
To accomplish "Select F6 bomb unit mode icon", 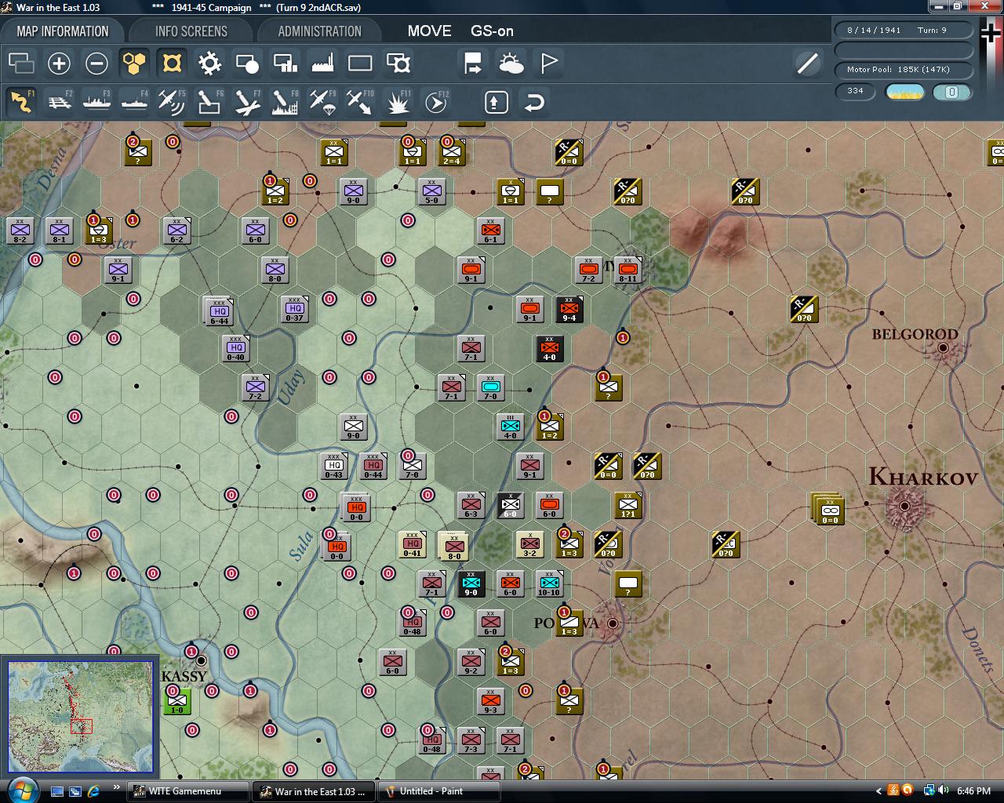I will point(209,102).
